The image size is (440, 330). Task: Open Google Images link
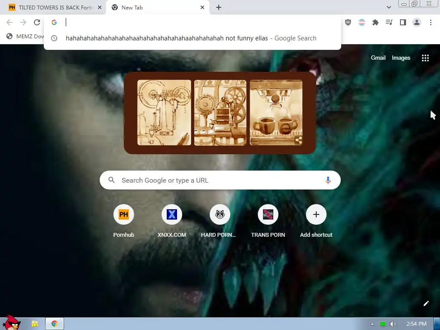point(401,58)
